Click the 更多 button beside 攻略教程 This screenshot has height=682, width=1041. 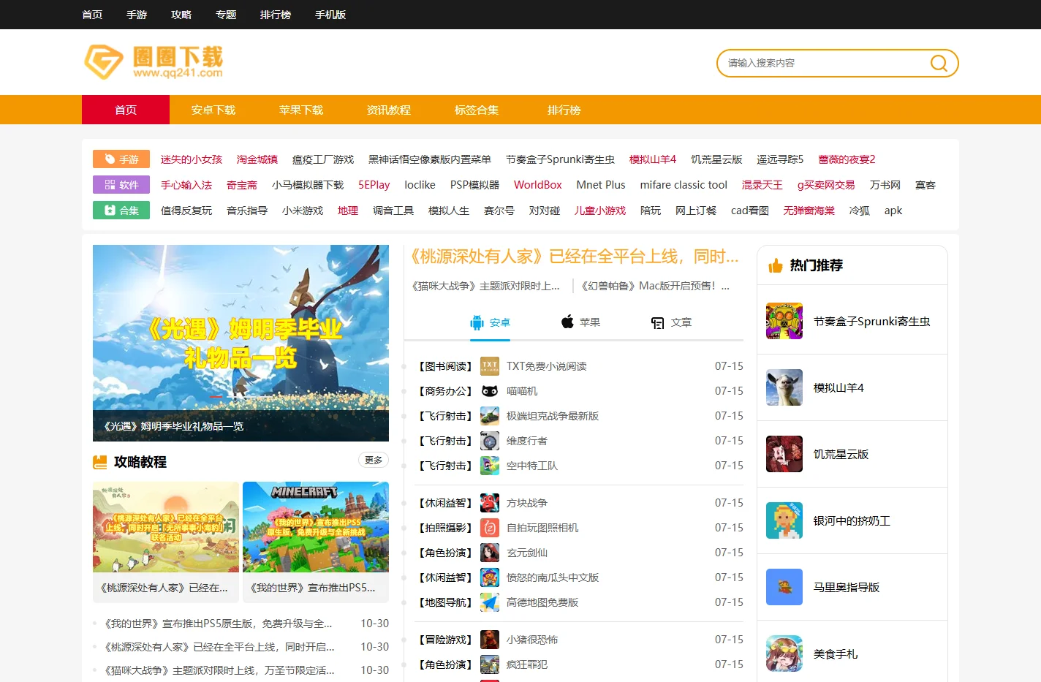pyautogui.click(x=374, y=460)
